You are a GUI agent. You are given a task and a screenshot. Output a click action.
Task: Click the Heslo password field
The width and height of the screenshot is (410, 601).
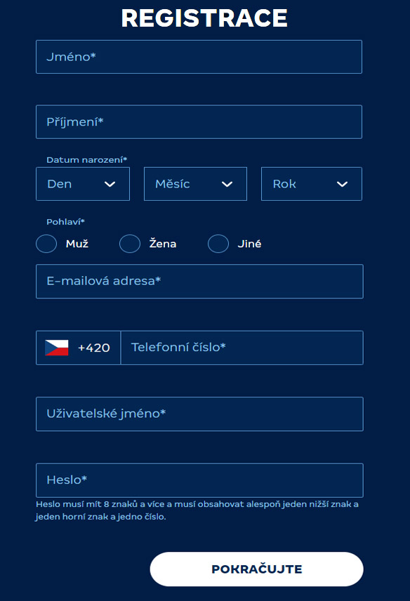[x=199, y=480]
